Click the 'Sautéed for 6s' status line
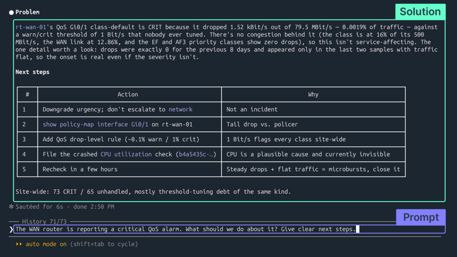 65,206
